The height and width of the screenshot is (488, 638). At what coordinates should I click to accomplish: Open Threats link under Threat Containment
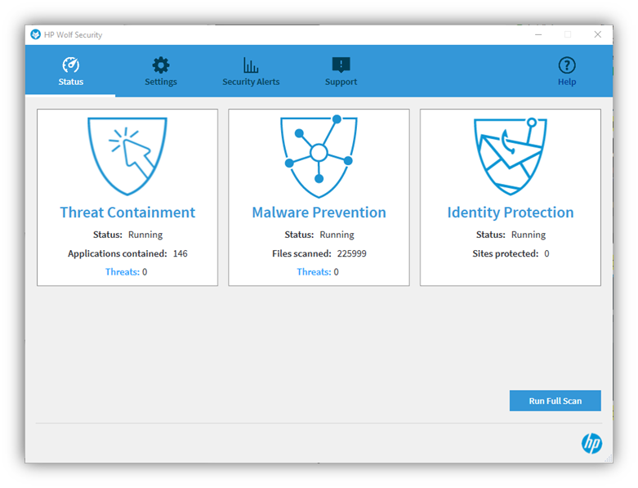[x=122, y=272]
